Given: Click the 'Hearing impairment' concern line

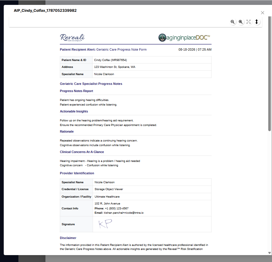Looking at the screenshot, I should click(100, 161).
